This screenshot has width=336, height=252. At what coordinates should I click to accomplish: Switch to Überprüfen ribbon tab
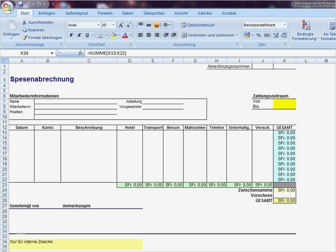coord(154,13)
